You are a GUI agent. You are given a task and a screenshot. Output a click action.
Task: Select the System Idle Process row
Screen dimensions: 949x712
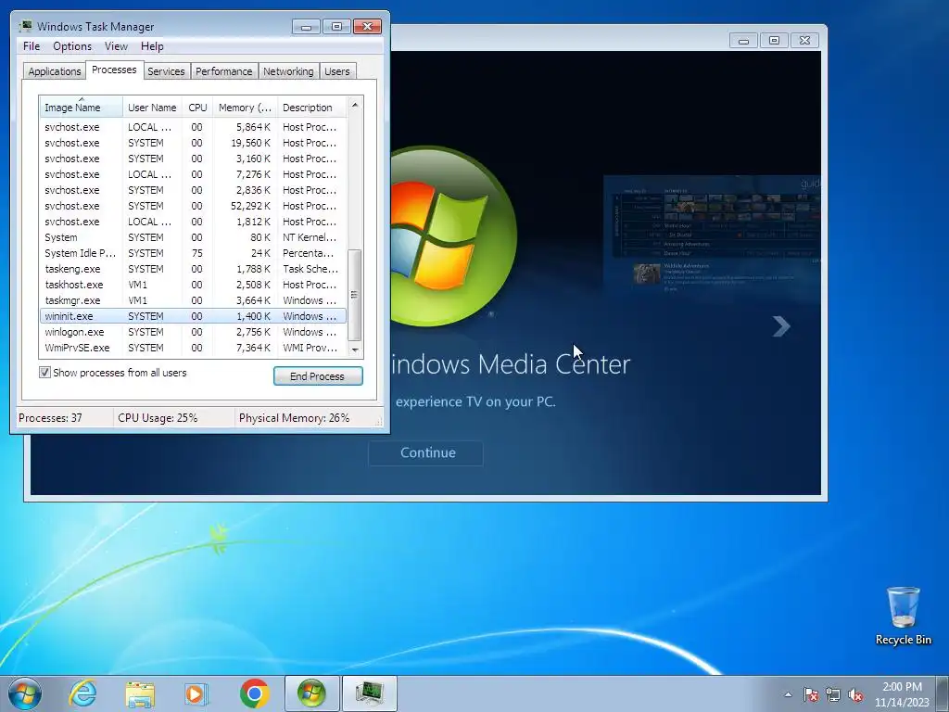(x=193, y=253)
